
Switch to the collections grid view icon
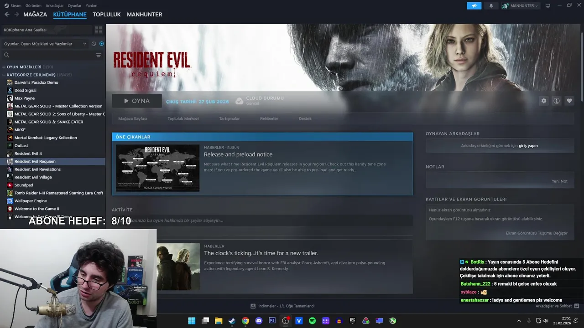pos(99,30)
